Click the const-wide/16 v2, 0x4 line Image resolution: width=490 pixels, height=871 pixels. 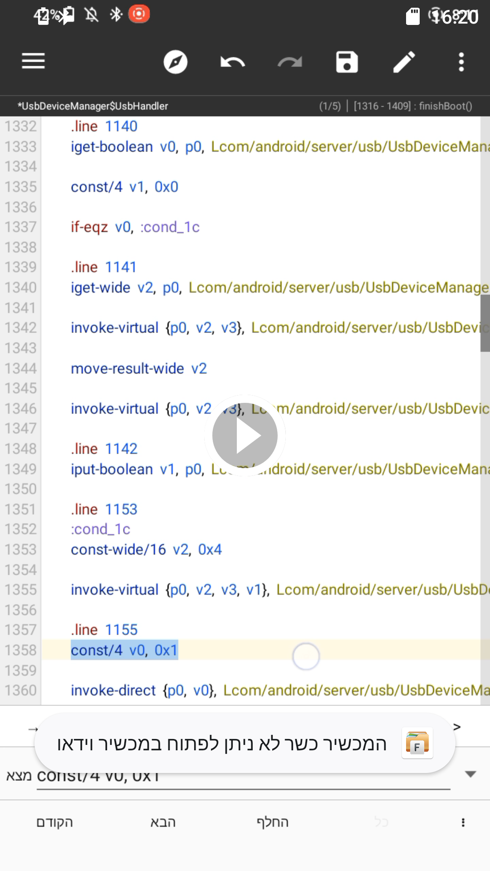(x=146, y=549)
